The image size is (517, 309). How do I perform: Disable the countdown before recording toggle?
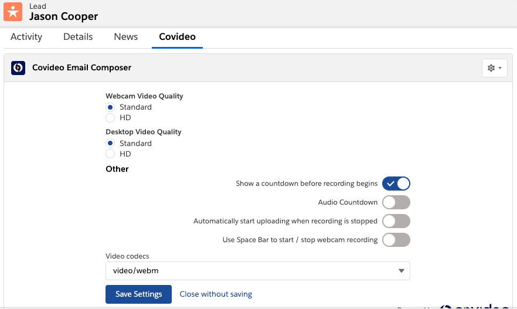[396, 184]
